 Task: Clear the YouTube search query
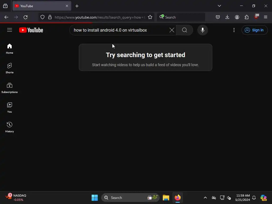172,30
